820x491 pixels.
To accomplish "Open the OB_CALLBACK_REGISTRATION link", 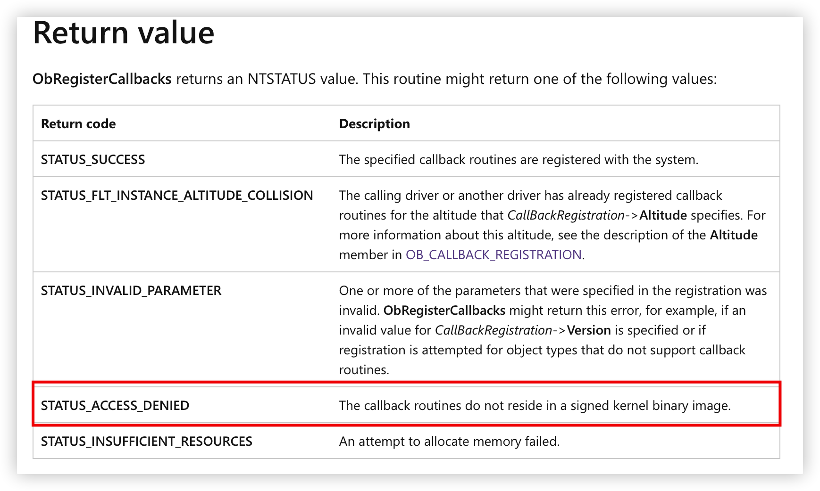I will coord(494,255).
